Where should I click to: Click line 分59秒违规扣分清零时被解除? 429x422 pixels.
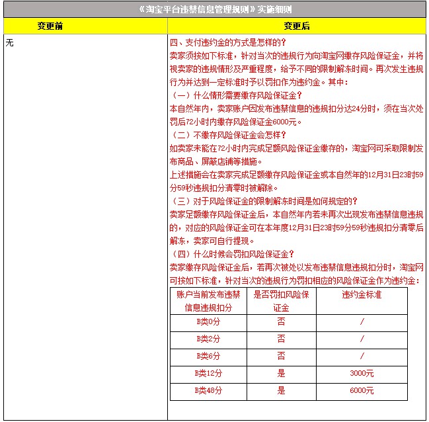coord(224,188)
